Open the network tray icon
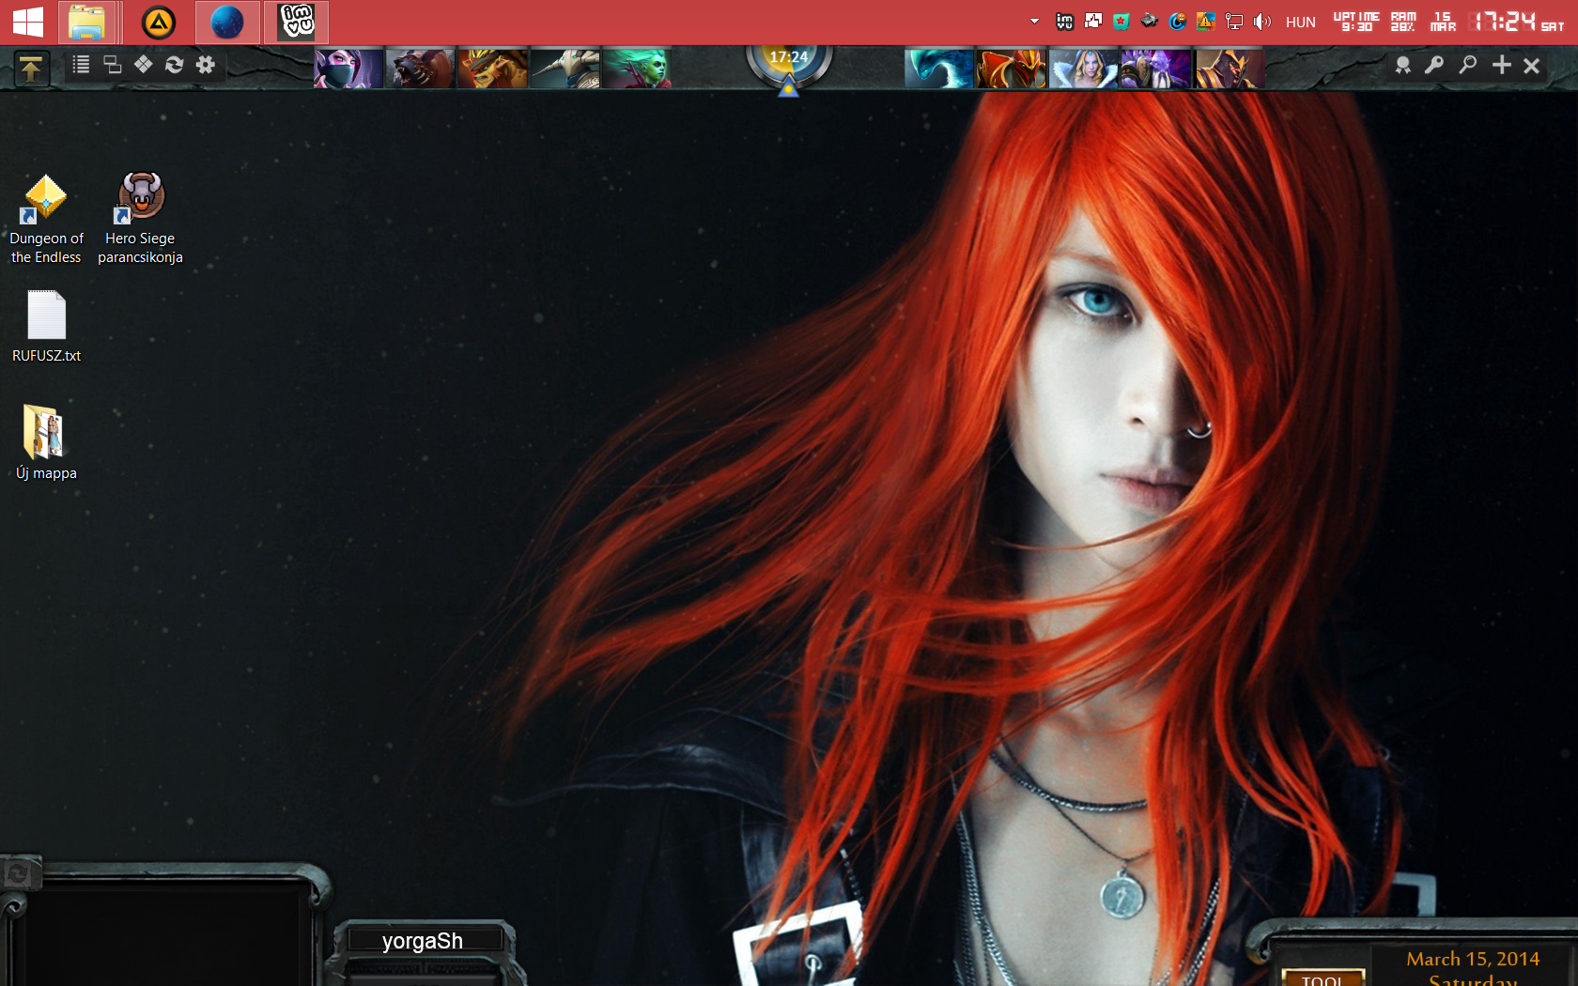Viewport: 1578px width, 986px height. coord(1233,22)
